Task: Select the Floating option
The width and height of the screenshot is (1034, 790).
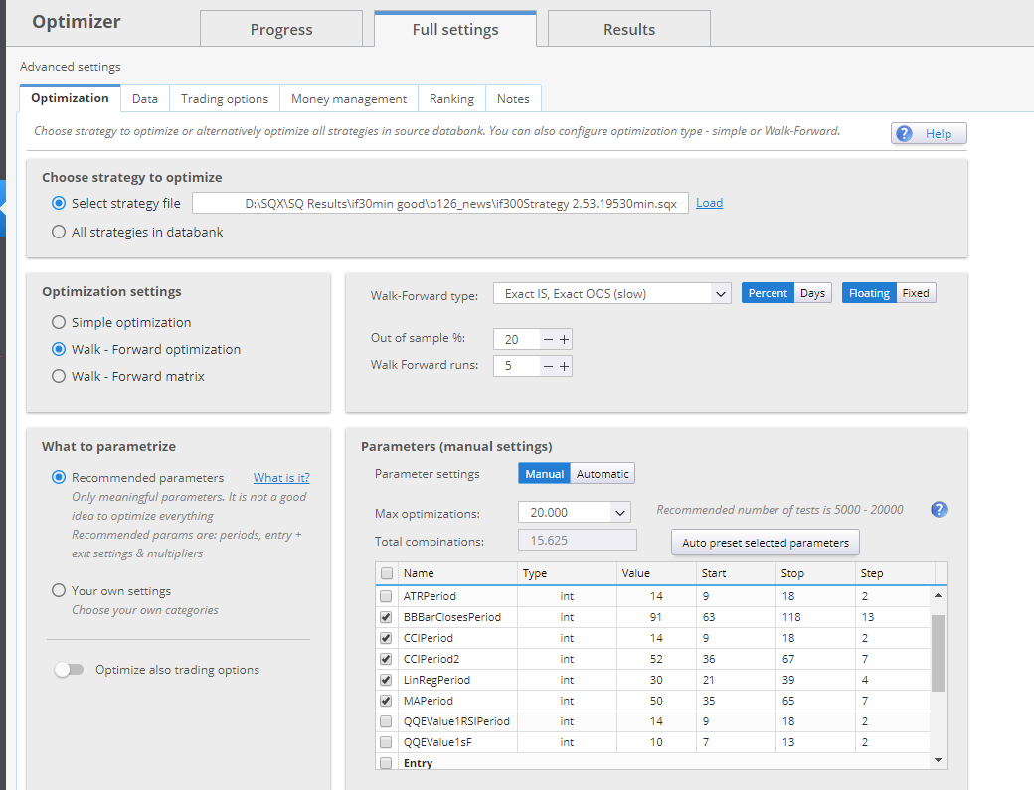Action: tap(869, 293)
